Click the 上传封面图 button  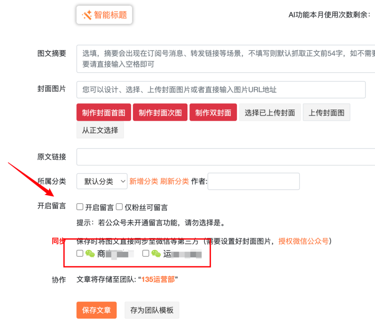(x=326, y=112)
